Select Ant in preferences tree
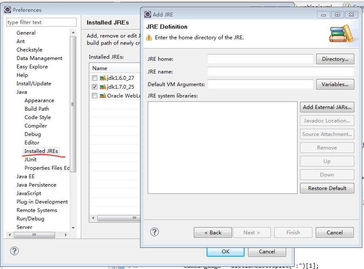 click(x=21, y=41)
